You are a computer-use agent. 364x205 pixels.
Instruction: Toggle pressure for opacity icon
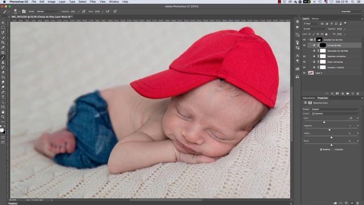84,11
